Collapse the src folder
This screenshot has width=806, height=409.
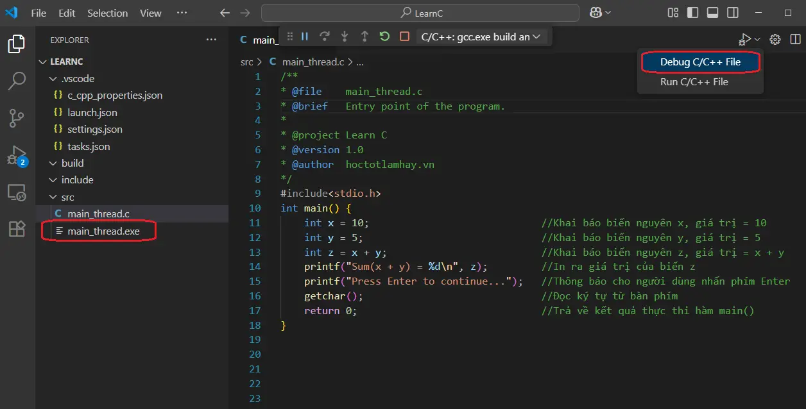tap(132, 197)
